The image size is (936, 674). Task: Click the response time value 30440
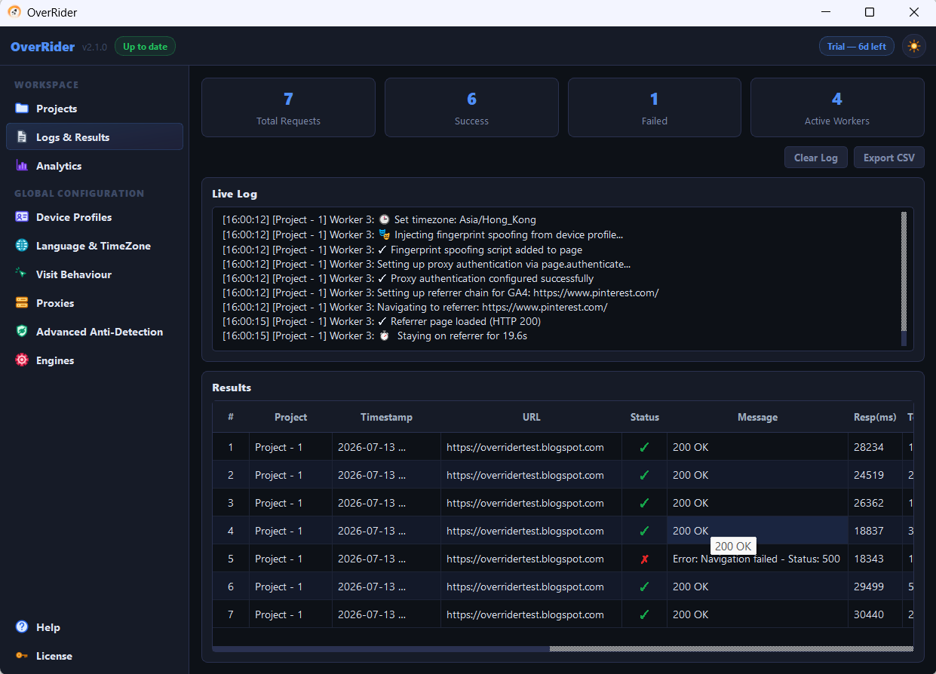pos(867,614)
